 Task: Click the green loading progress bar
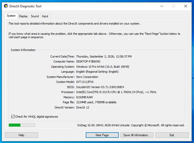click(x=22, y=125)
